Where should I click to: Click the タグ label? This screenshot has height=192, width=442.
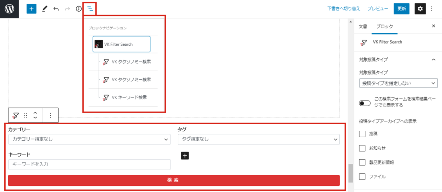click(182, 129)
